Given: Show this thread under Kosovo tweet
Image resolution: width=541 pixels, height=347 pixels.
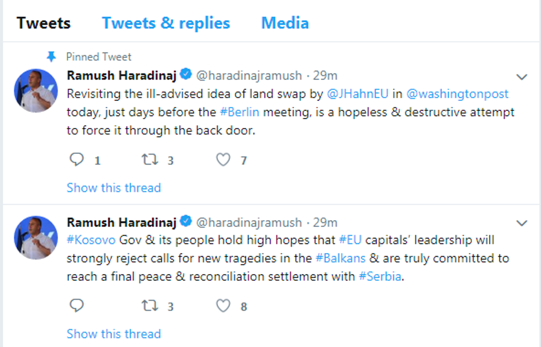Looking at the screenshot, I should 114,334.
